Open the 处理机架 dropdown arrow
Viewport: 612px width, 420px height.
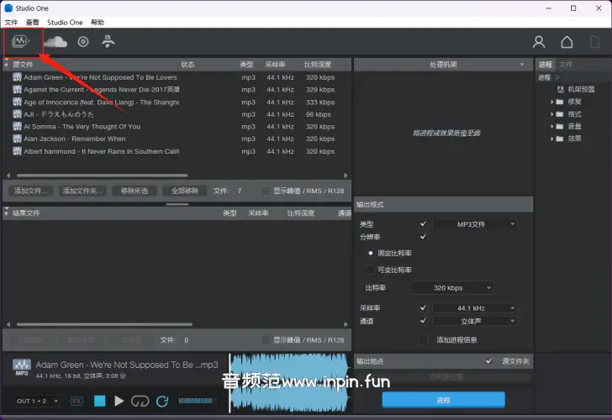coord(522,65)
